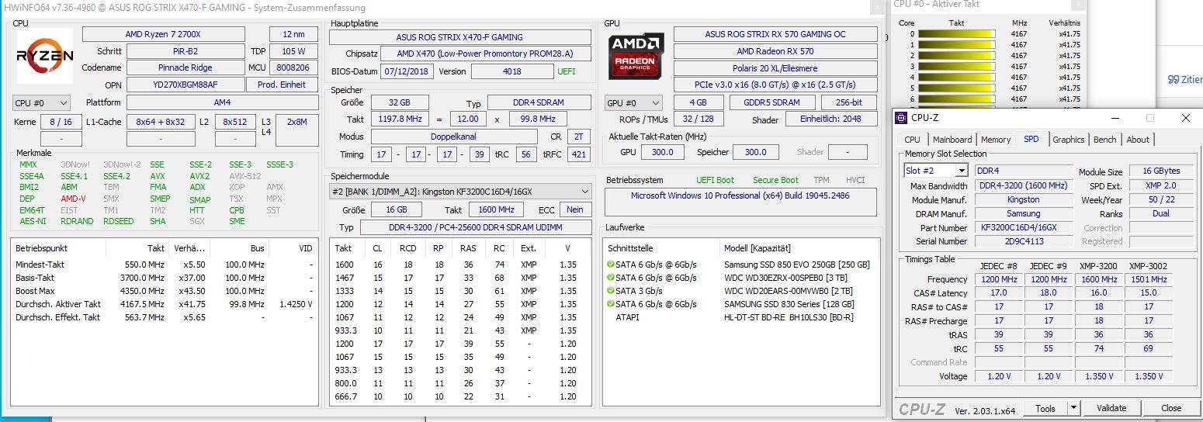Screen dimensions: 1203x422
Task: Click the Samsung DRAM Manuf. field in CPU-Z
Action: (x=1024, y=214)
